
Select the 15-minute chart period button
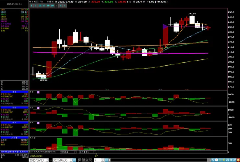pyautogui.click(x=44, y=6)
